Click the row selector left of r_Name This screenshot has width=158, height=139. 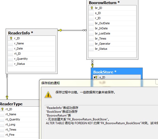10,43
